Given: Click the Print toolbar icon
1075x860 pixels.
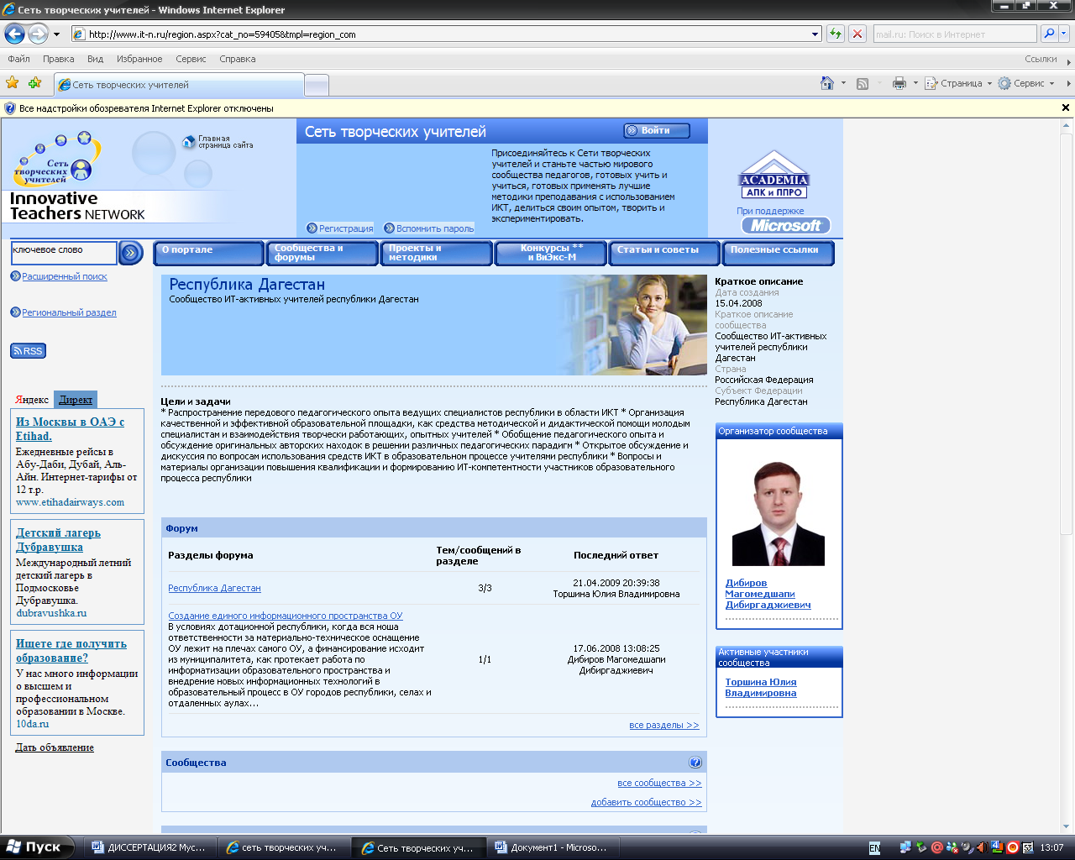Looking at the screenshot, I should tap(899, 83).
